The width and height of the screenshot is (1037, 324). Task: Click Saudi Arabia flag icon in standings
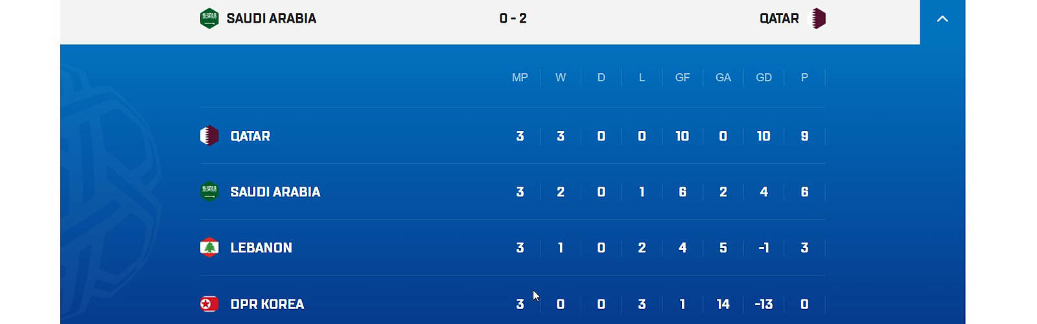209,191
